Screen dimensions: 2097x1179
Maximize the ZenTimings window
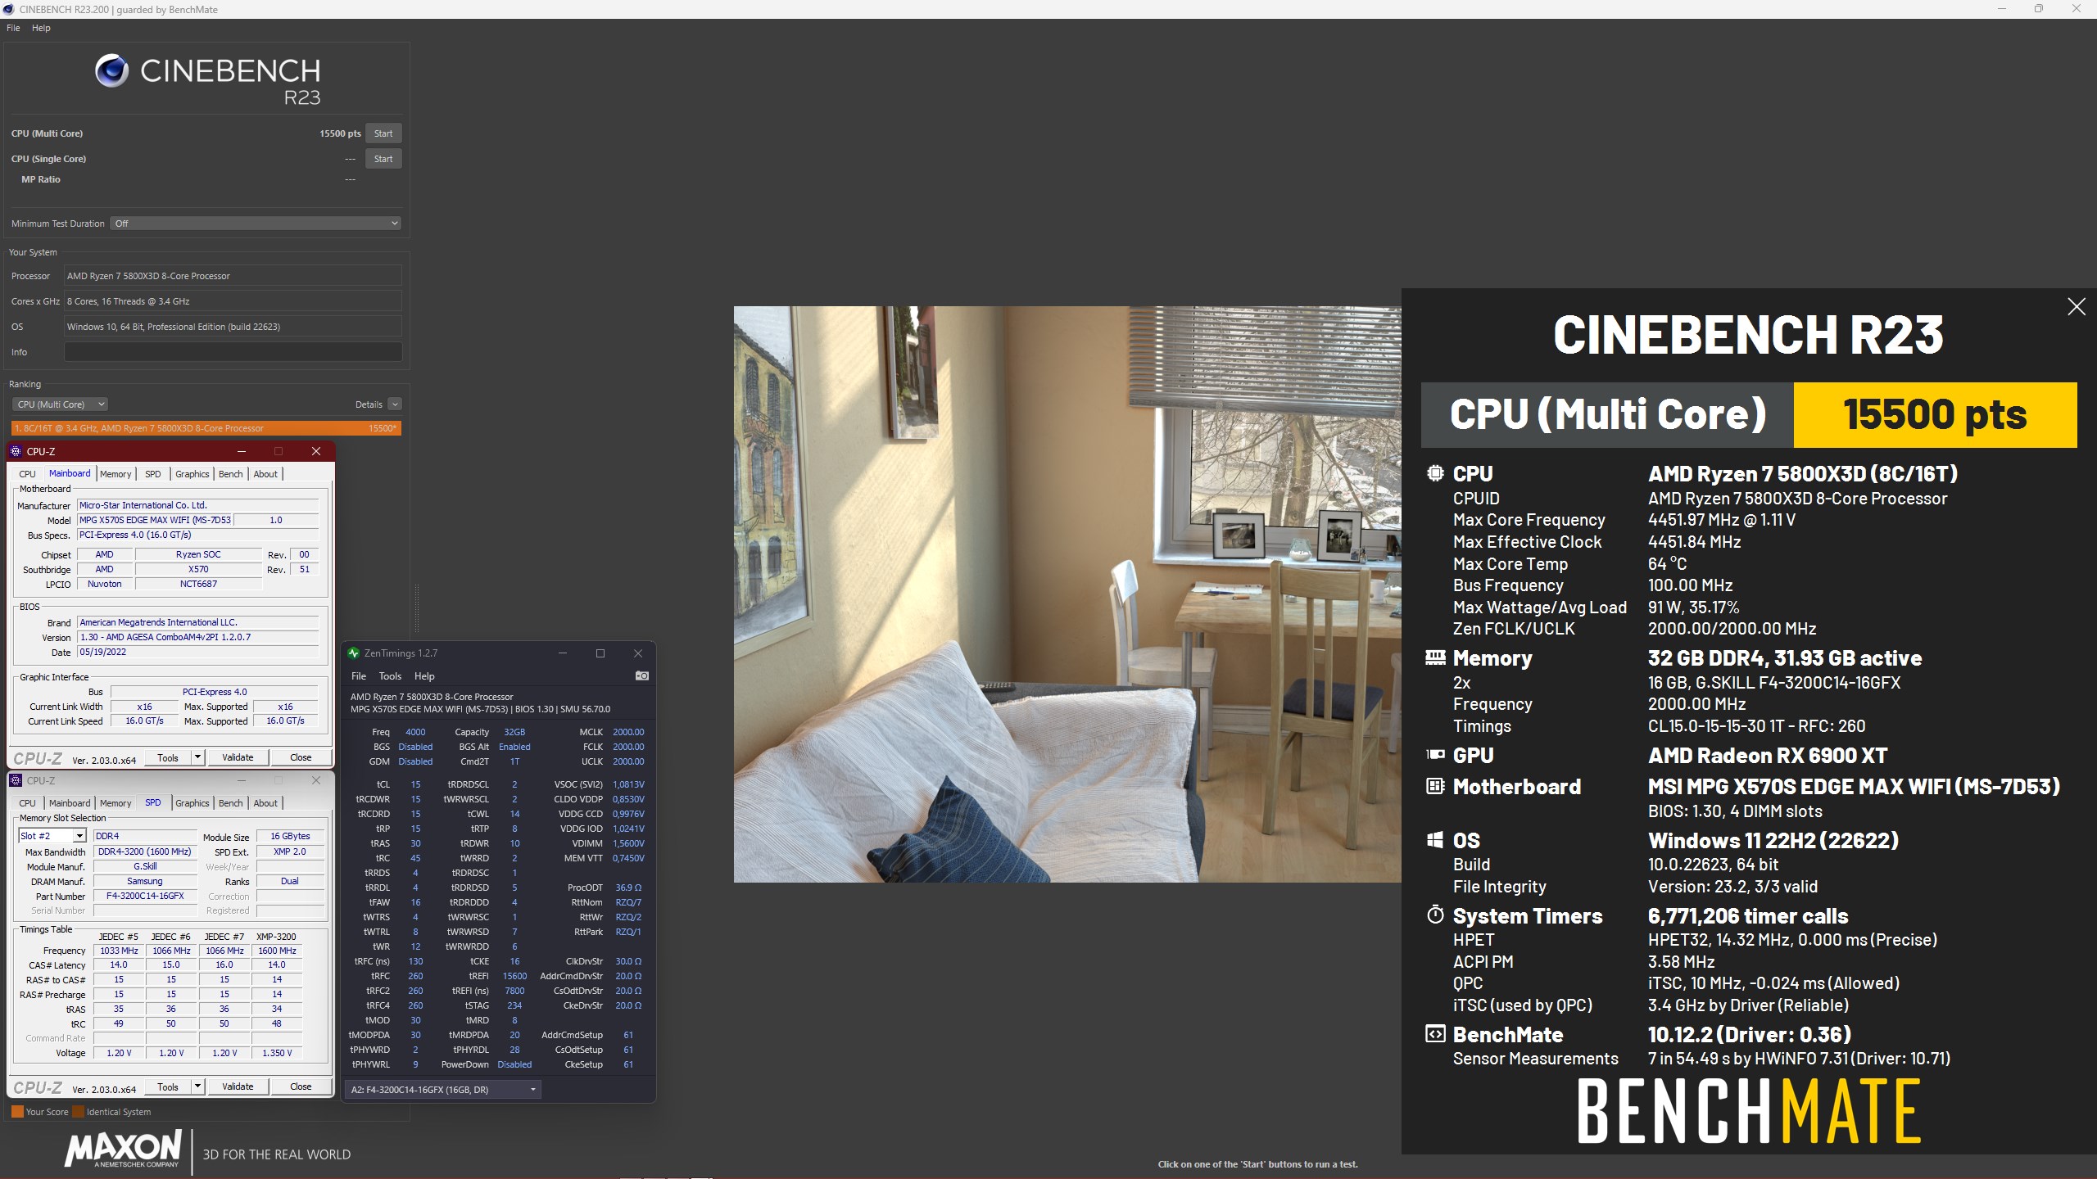pyautogui.click(x=600, y=653)
